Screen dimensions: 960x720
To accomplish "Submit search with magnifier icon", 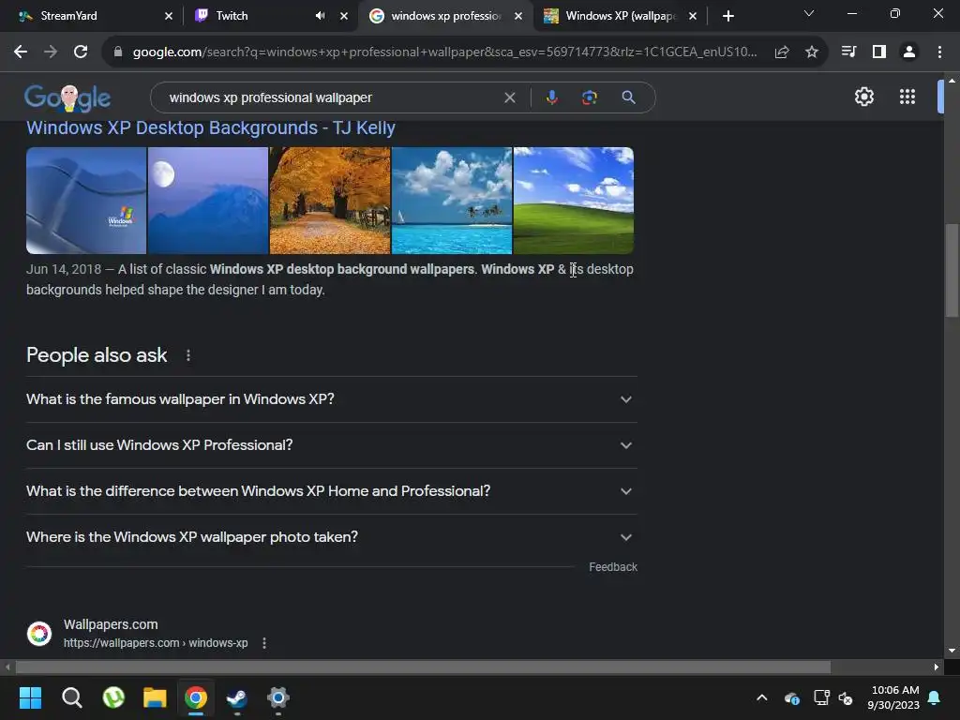I will [628, 97].
